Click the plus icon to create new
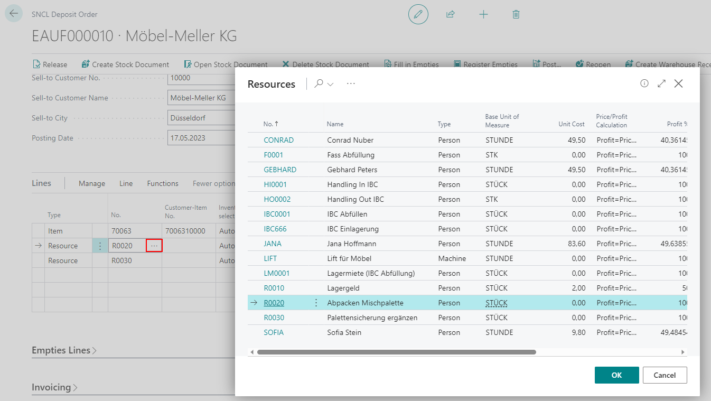This screenshot has height=401, width=711. [483, 14]
